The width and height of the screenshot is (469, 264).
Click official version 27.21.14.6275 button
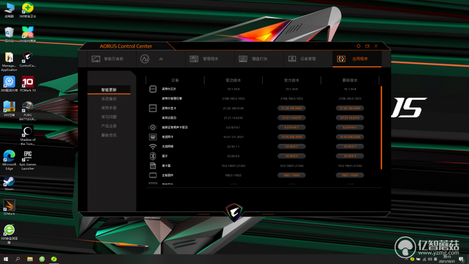coord(291,118)
